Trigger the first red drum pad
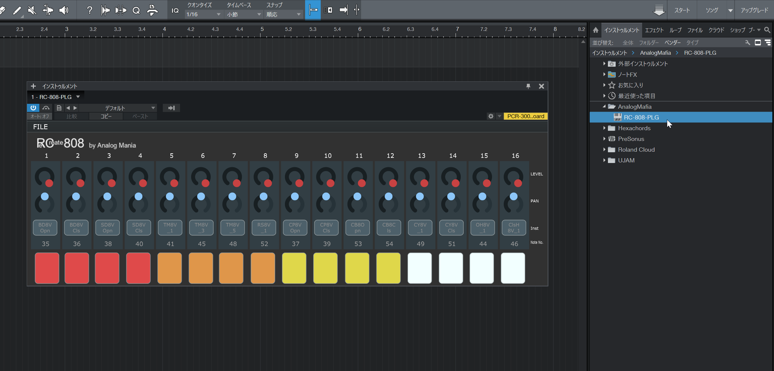The image size is (774, 371). click(47, 268)
